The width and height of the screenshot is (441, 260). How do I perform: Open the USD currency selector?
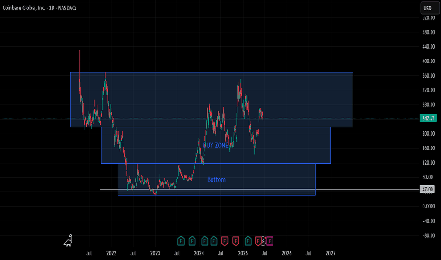click(x=430, y=8)
